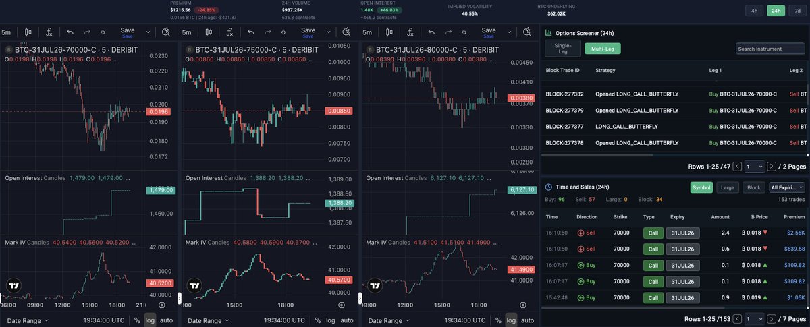Screen dimensions: 810x327
Task: Toggle percent scale on 75000-C chart
Action: click(x=318, y=320)
